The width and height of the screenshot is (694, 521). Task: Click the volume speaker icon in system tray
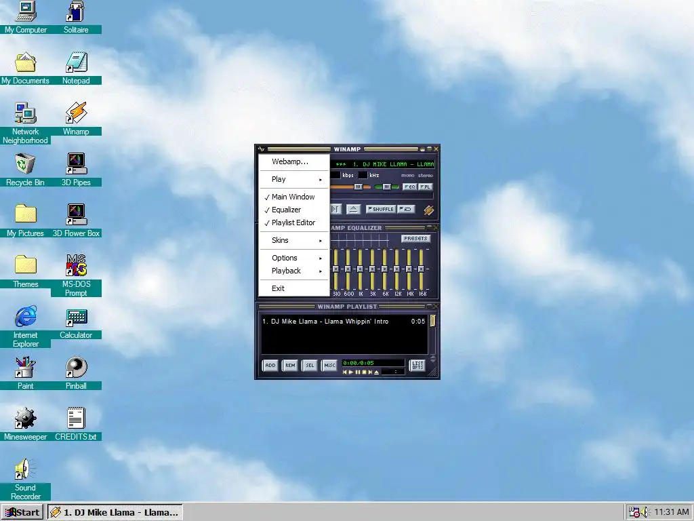(645, 512)
